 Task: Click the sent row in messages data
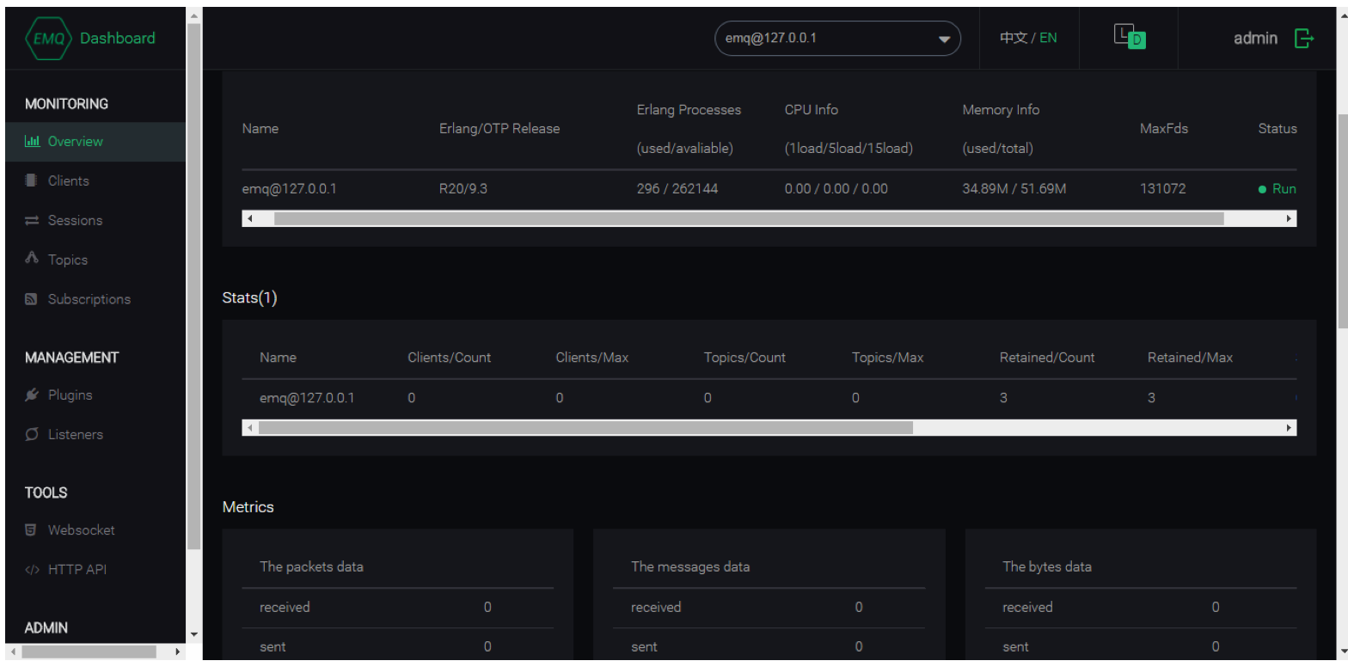(769, 647)
